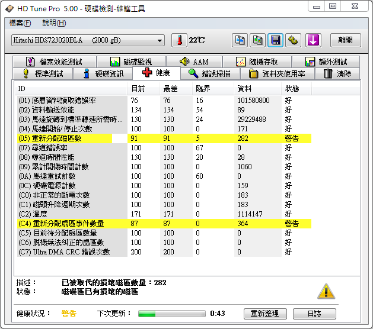Switch to the 額外測試 tab
The height and width of the screenshot is (329, 373).
[326, 62]
